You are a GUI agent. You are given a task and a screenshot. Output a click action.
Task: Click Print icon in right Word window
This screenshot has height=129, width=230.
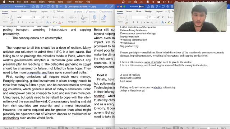tap(167, 6)
